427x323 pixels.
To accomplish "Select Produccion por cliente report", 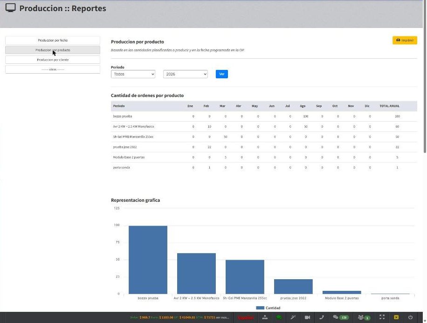I will tap(53, 60).
